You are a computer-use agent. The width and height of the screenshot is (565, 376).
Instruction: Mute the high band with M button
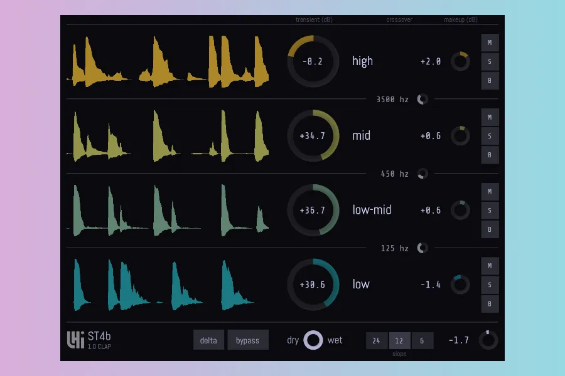490,43
